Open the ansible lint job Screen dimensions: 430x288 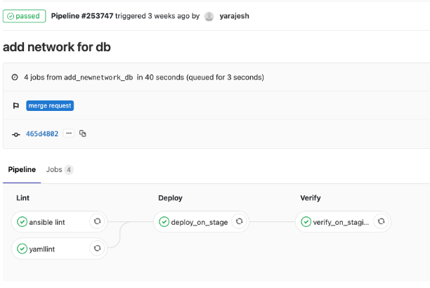coord(47,222)
